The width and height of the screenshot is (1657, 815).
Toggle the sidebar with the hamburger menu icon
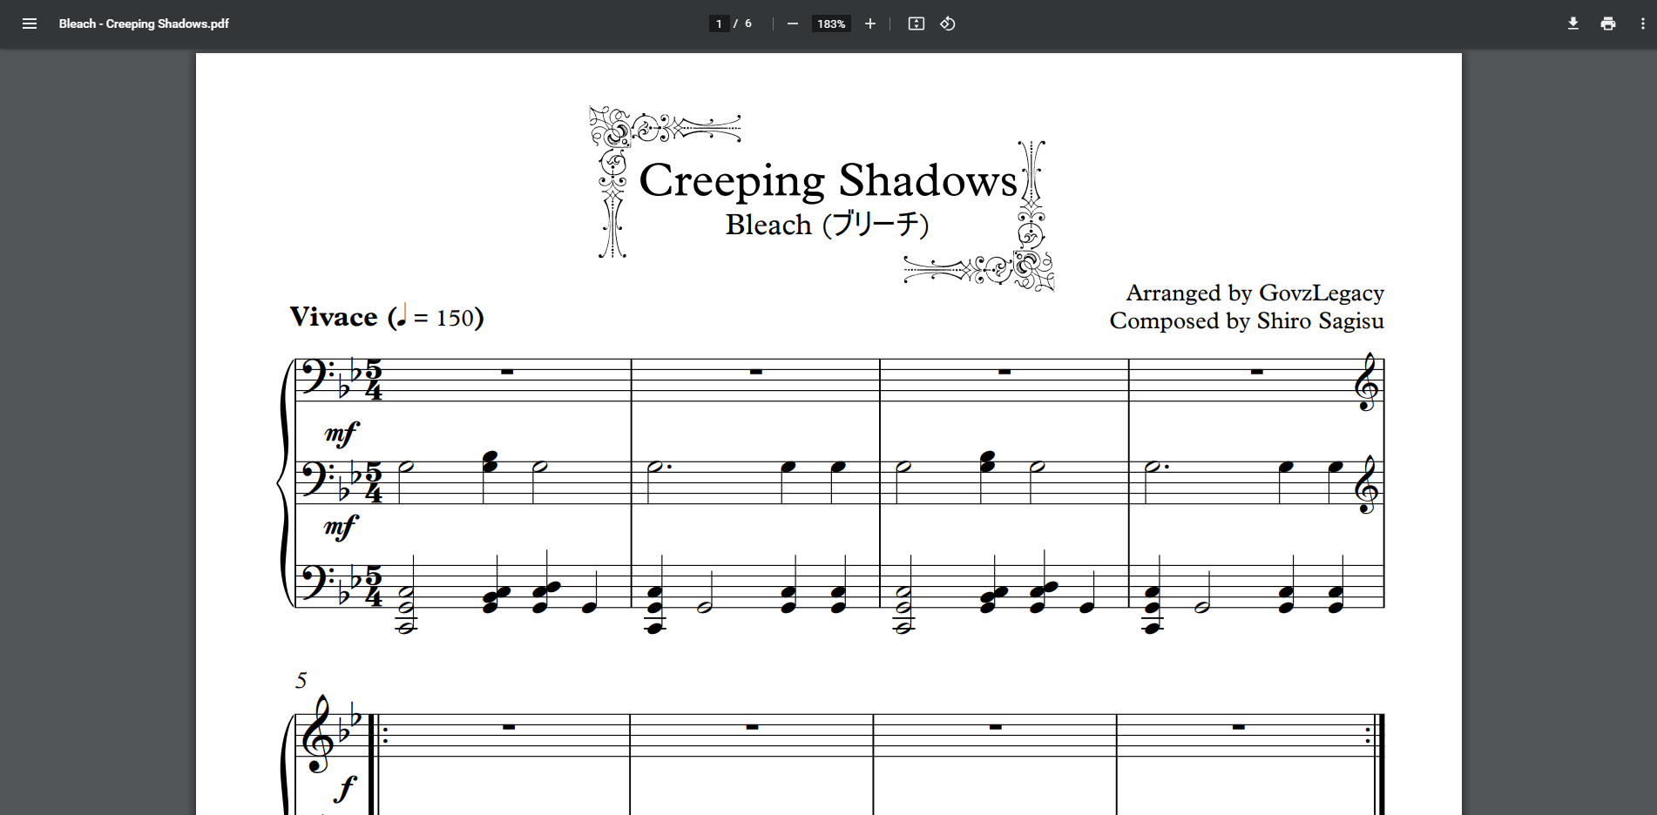coord(30,24)
